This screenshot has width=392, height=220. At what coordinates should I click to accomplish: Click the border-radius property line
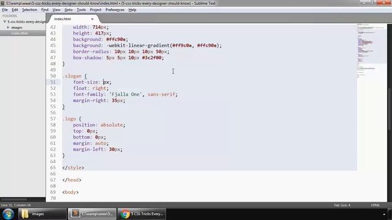(x=121, y=51)
